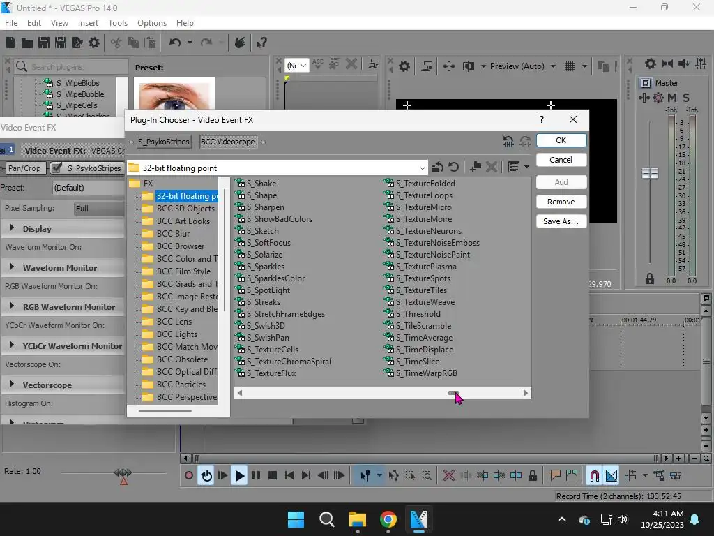Open the 32-bit floating point folder dropdown
Screen dimensions: 714x536
[x=422, y=167]
